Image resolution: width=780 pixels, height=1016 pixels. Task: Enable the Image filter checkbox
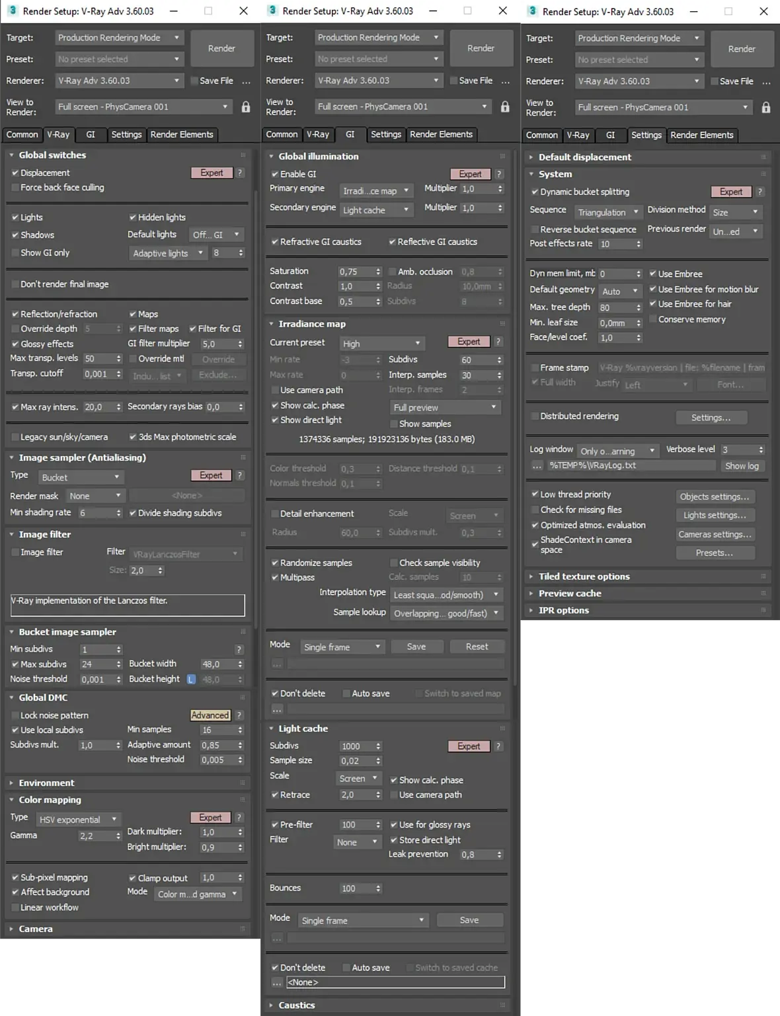(15, 552)
